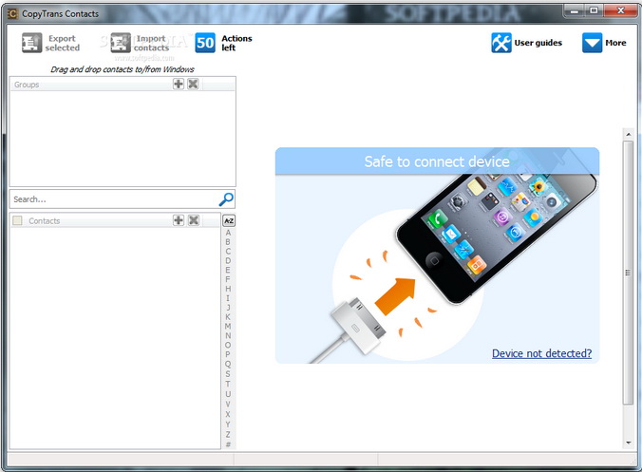Click the scrollbar up arrow

628,134
